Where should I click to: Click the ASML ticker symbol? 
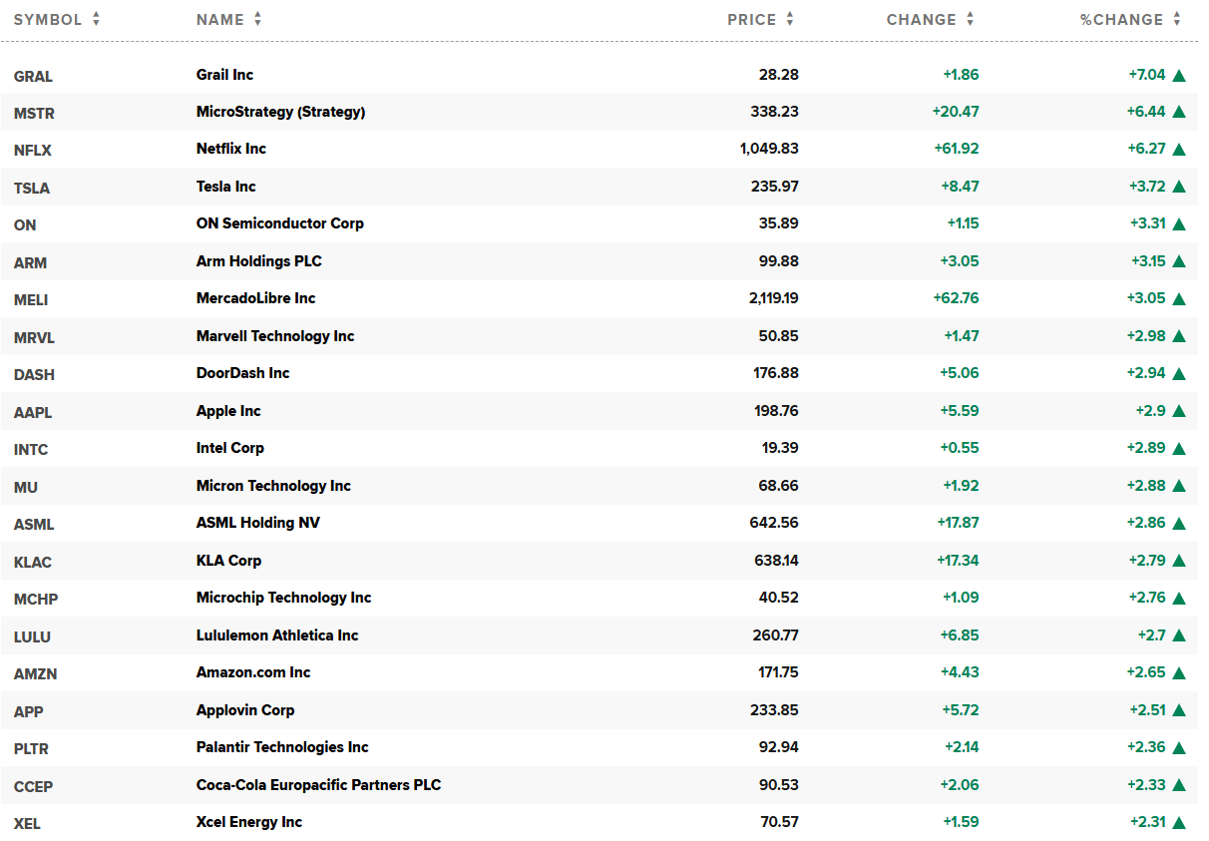click(34, 525)
